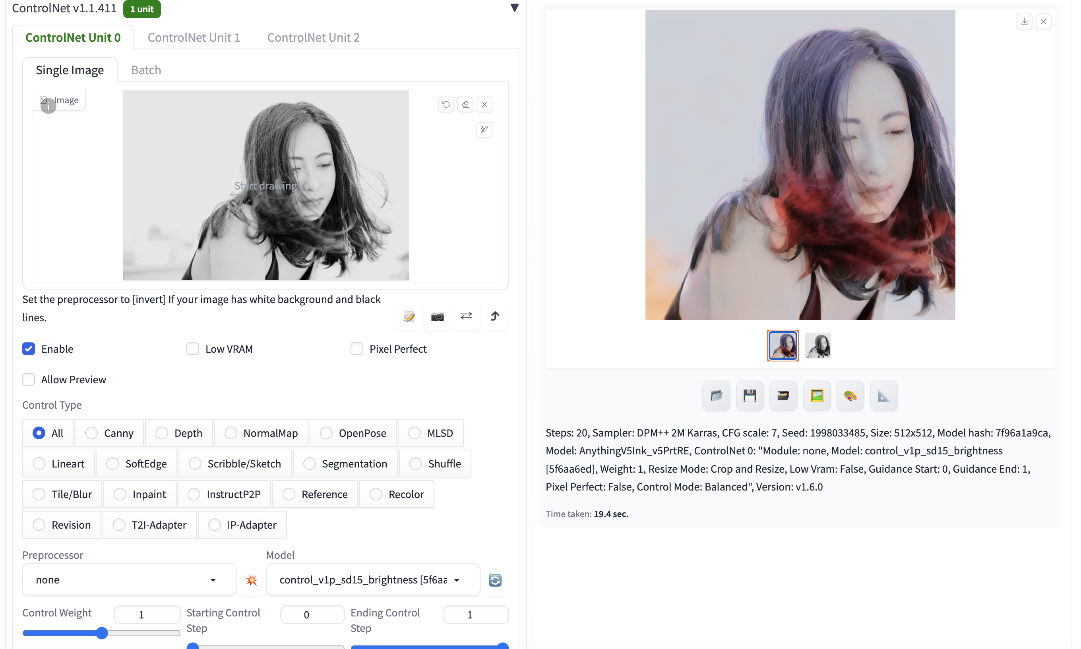Enable the Pixel Perfect checkbox
Screen dimensions: 1081x649
pyautogui.click(x=357, y=349)
